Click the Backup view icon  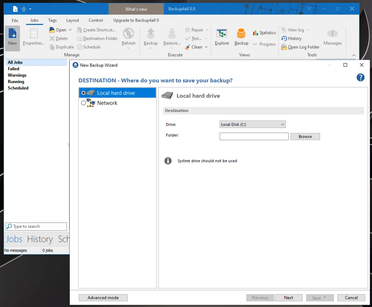coord(241,34)
